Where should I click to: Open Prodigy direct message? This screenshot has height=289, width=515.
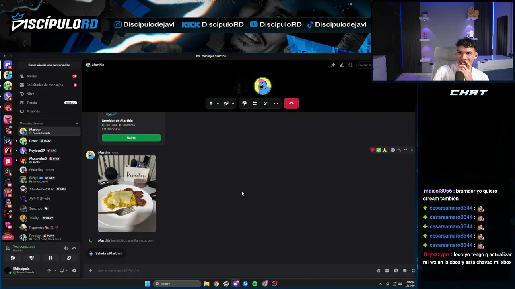pyautogui.click(x=49, y=237)
